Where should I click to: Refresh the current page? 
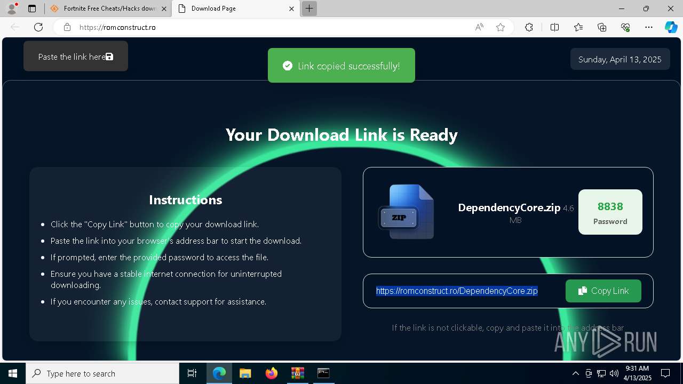coord(38,27)
